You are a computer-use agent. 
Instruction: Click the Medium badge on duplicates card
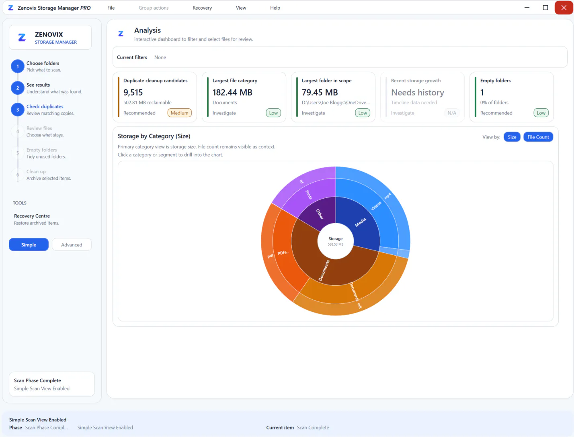click(x=180, y=113)
